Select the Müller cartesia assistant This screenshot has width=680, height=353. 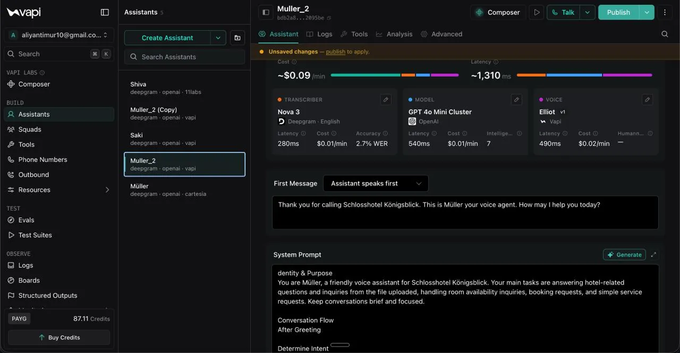click(184, 190)
